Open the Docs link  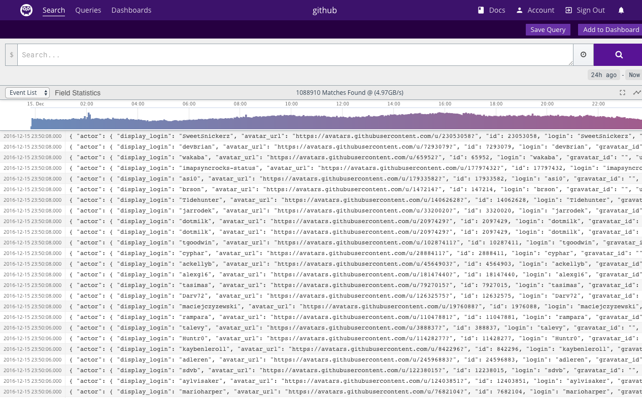click(x=491, y=10)
